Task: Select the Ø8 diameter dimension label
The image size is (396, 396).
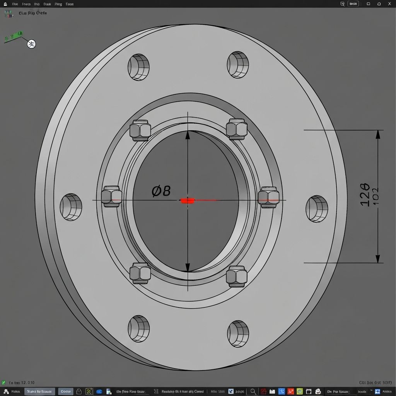Action: pyautogui.click(x=161, y=191)
